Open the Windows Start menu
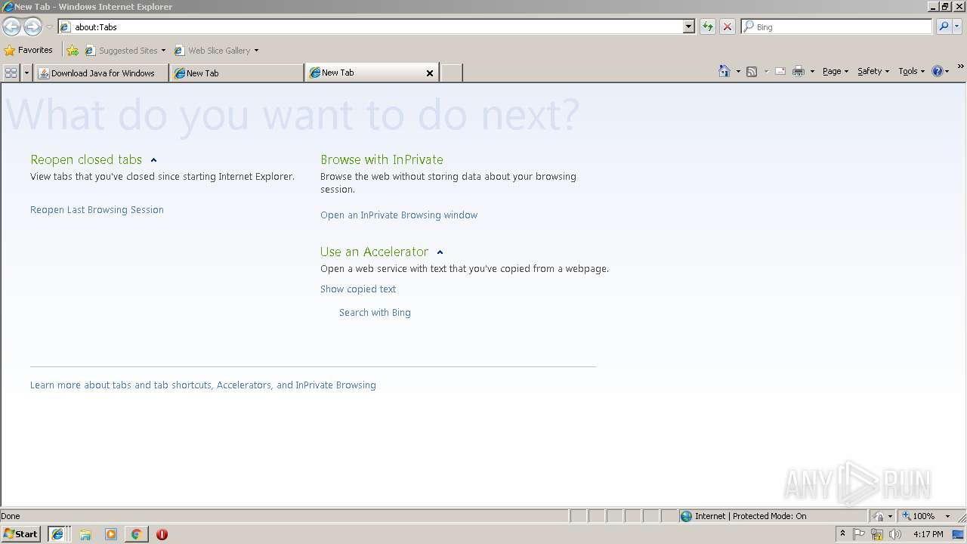 coord(20,533)
